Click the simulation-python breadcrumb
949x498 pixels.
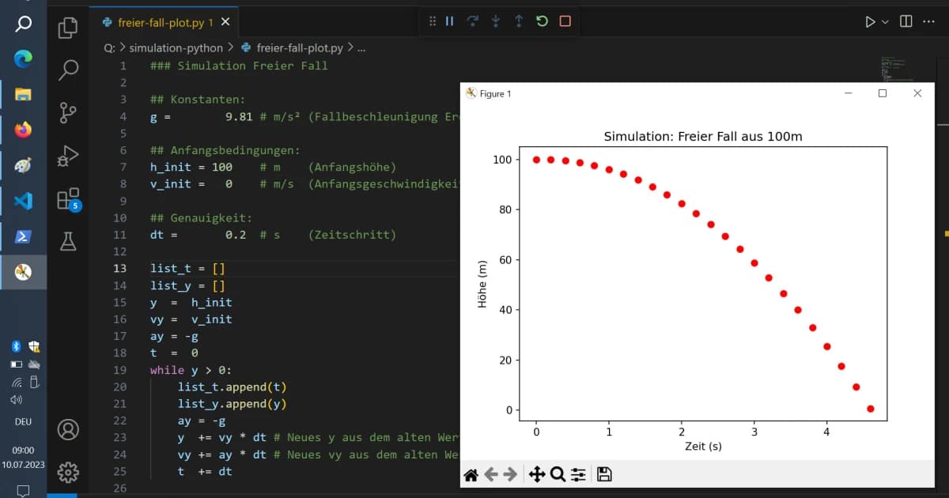click(x=176, y=47)
